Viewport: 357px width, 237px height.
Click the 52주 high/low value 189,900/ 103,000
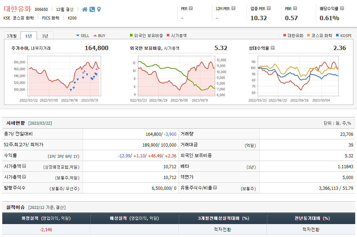160,145
